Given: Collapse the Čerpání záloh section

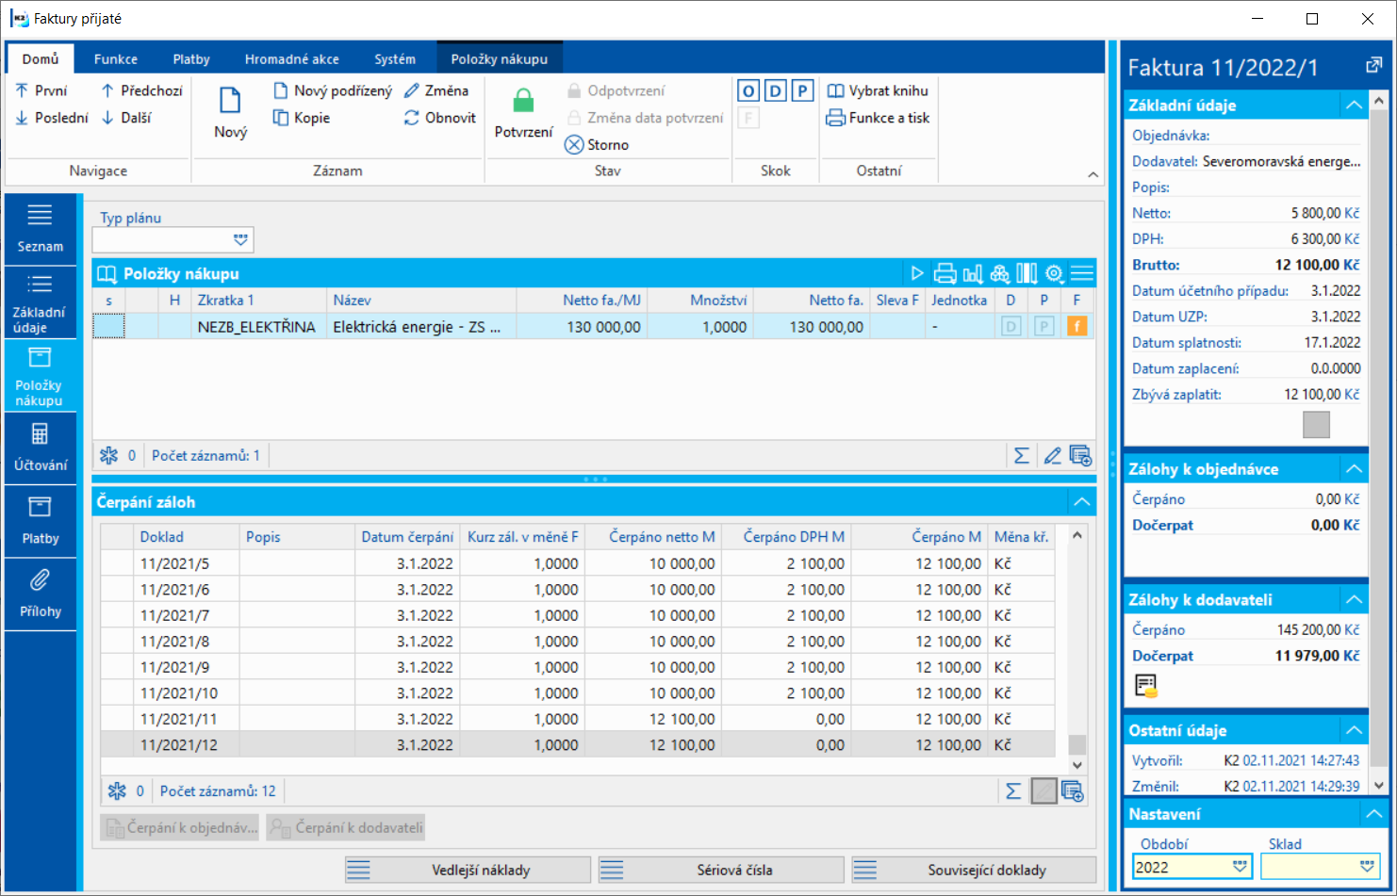Looking at the screenshot, I should (1081, 502).
